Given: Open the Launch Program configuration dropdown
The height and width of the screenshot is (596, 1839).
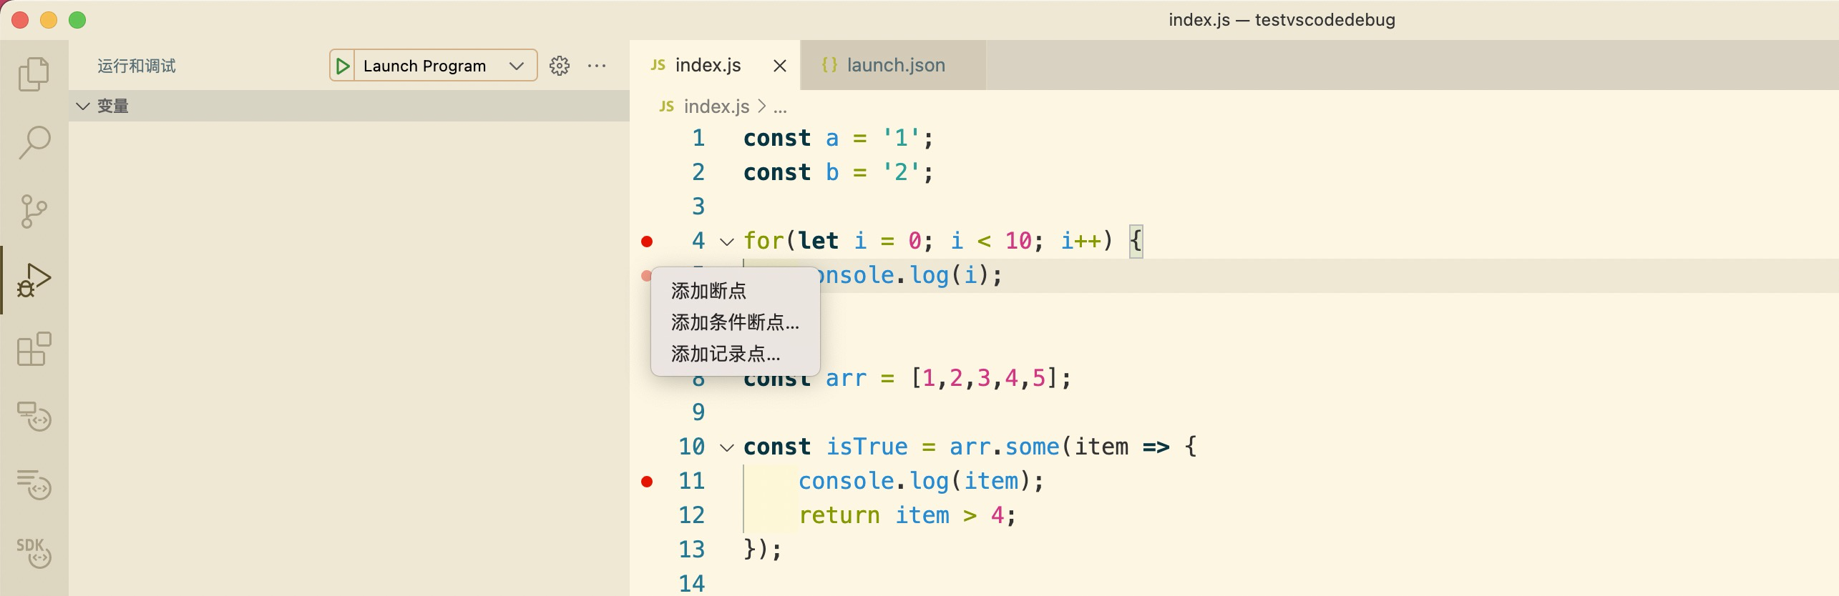Looking at the screenshot, I should (445, 66).
